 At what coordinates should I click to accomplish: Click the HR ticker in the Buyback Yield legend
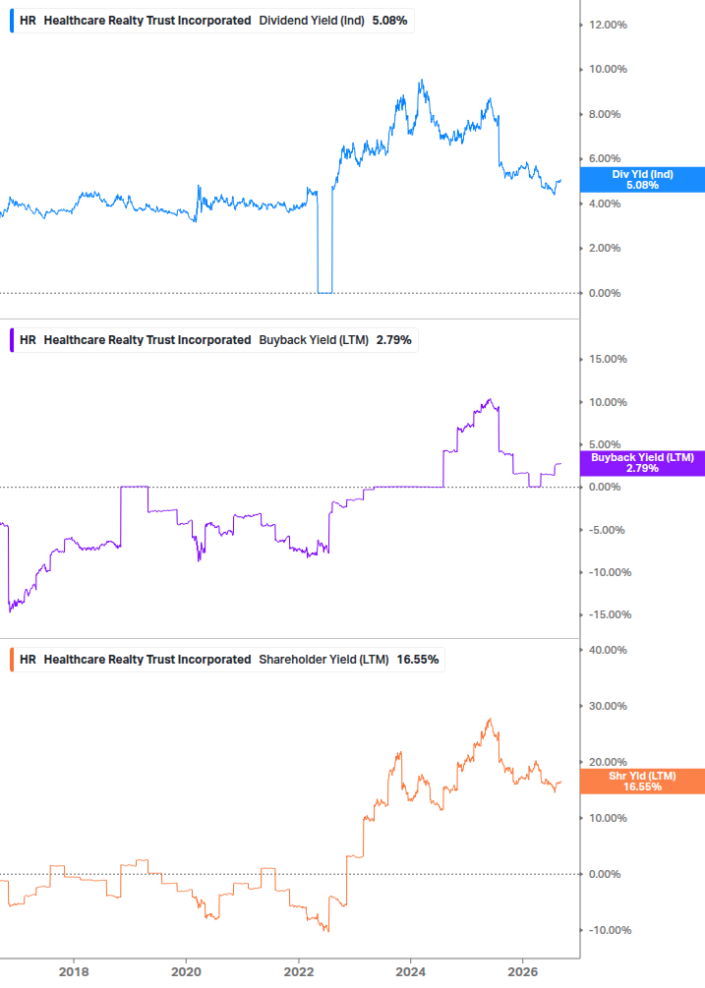[x=28, y=340]
